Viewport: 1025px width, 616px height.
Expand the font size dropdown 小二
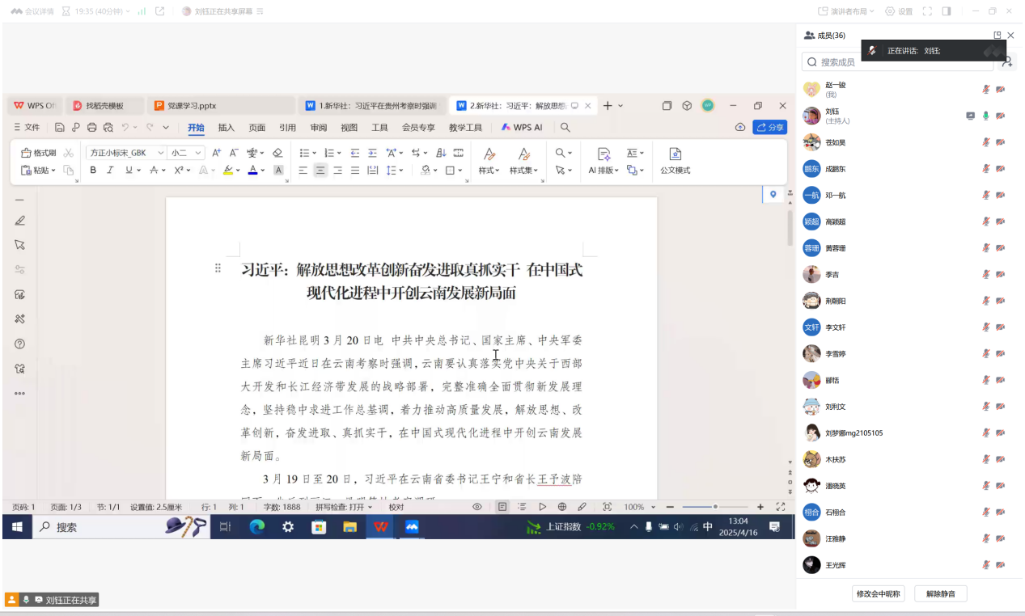(186, 153)
